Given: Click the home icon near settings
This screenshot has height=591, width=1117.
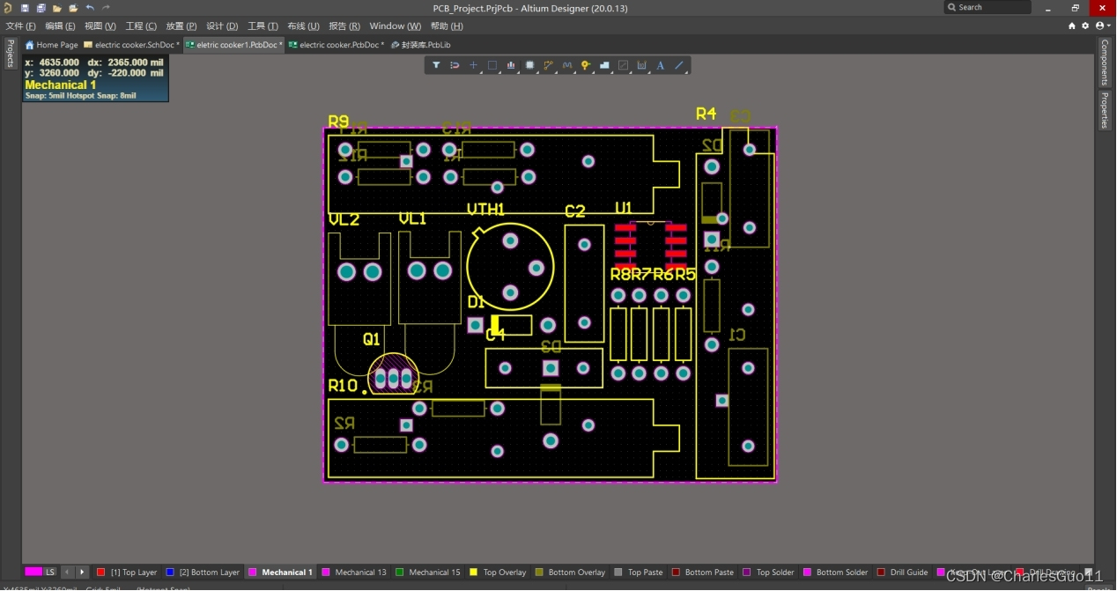Looking at the screenshot, I should point(1072,26).
